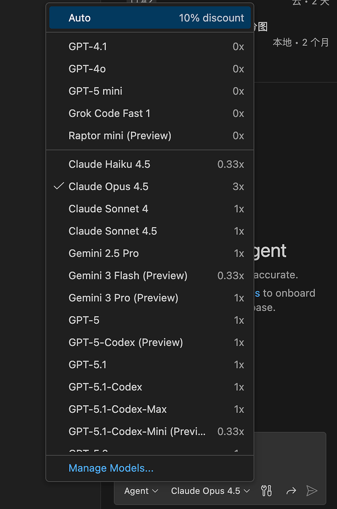Pick Claude Sonnet 4.5
This screenshot has height=509, width=337.
coord(150,231)
